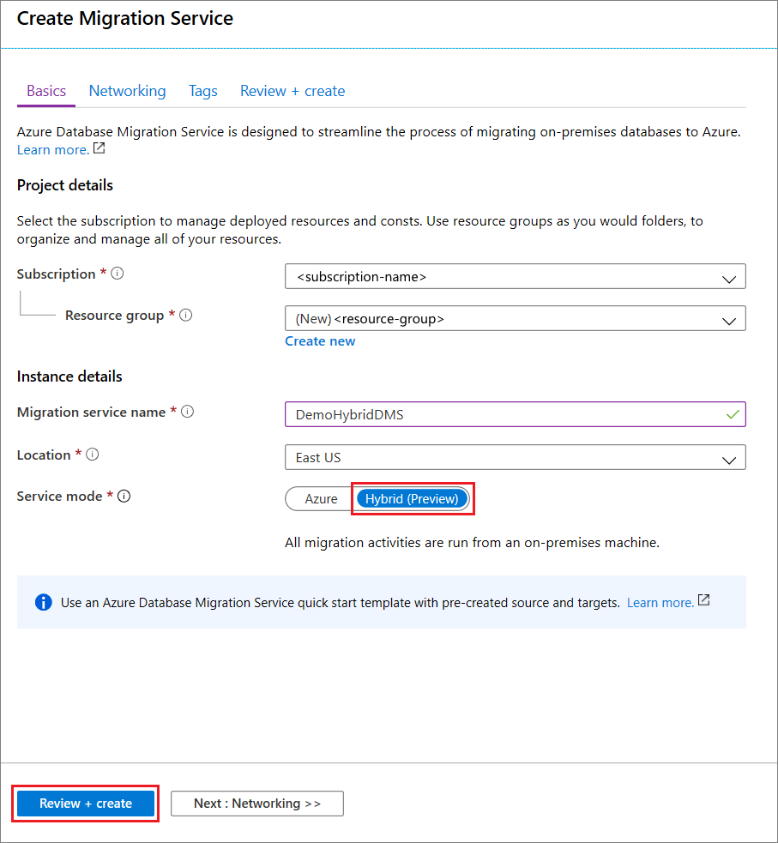778x843 pixels.
Task: Click external link icon beside top Learn more
Action: (99, 148)
